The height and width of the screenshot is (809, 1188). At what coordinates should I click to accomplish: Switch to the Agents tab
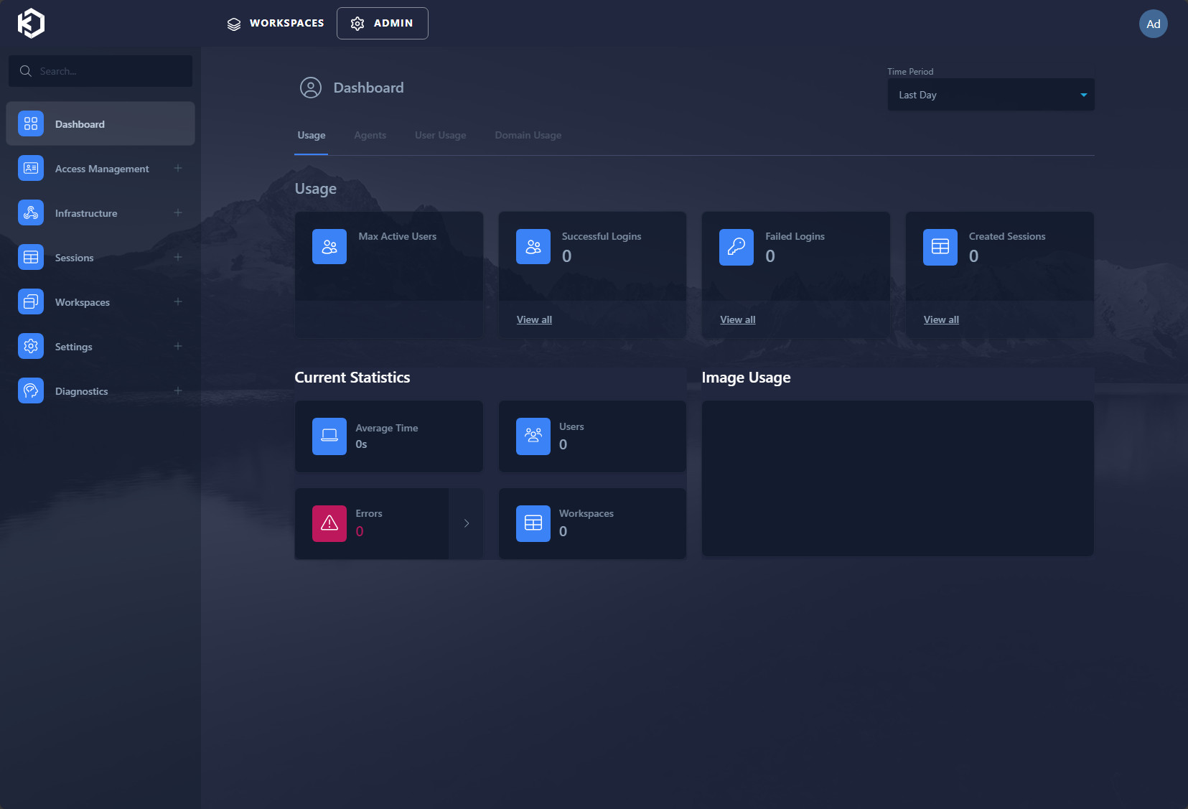pyautogui.click(x=370, y=135)
